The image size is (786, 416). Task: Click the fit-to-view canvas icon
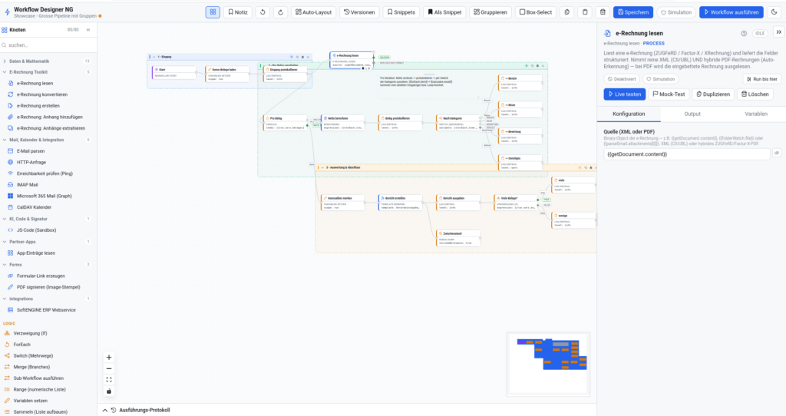pos(109,380)
